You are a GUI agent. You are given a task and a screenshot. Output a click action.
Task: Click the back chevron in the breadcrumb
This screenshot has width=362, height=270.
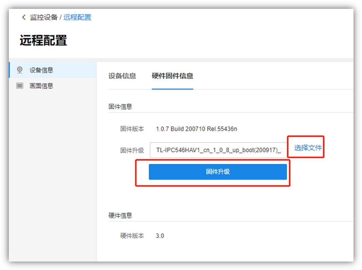click(23, 17)
